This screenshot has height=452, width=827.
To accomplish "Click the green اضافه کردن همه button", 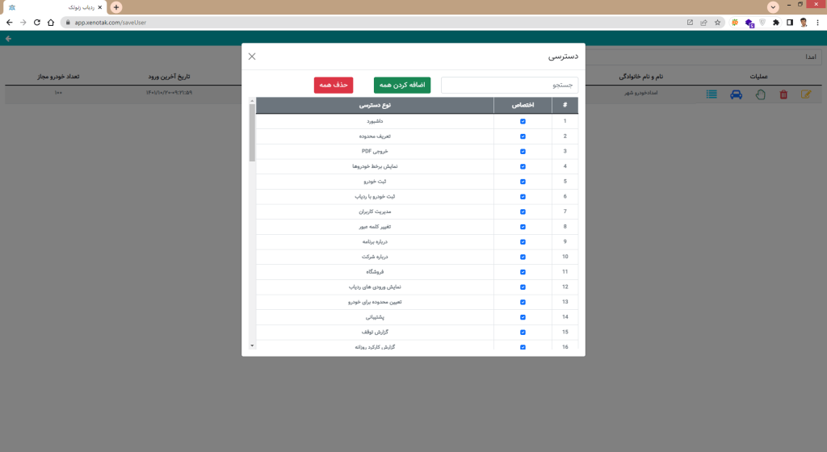I will point(402,85).
